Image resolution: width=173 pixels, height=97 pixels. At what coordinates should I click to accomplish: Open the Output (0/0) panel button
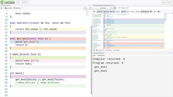[100, 50]
